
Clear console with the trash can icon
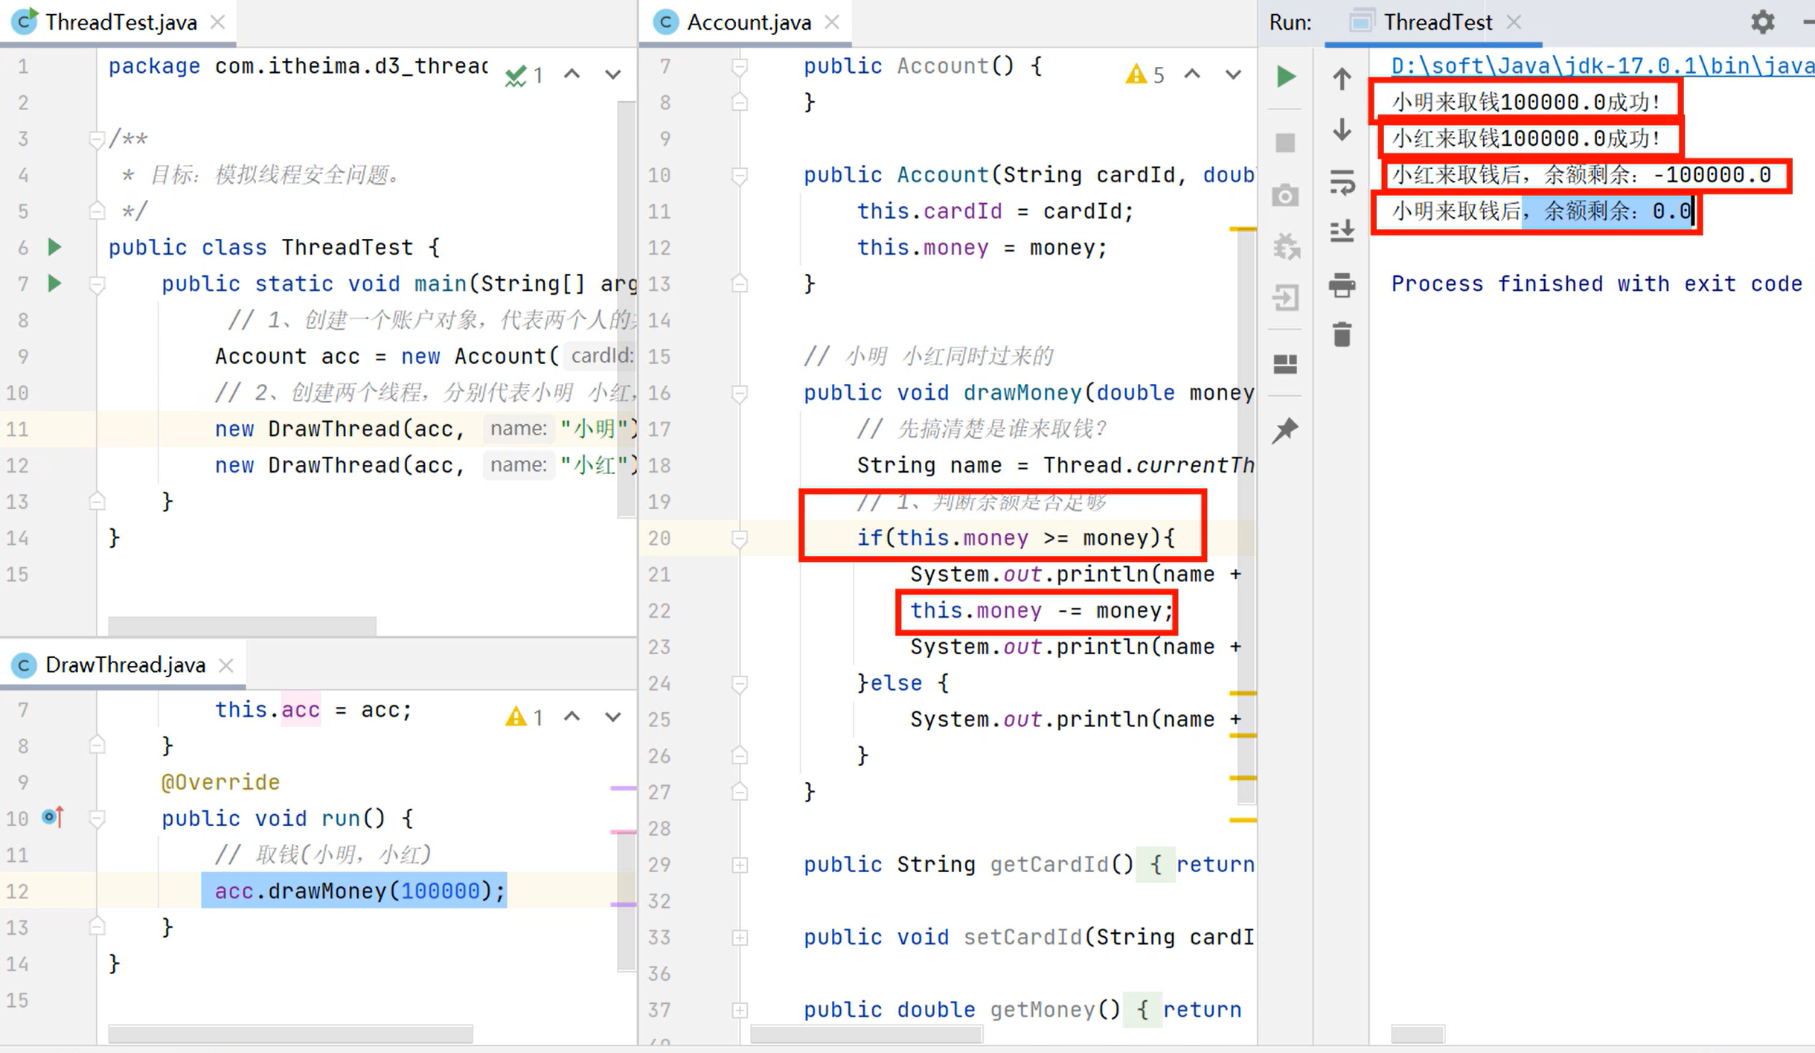tap(1342, 335)
